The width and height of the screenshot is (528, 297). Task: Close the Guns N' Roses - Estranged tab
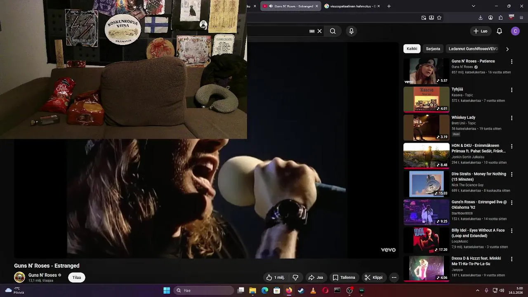(x=317, y=6)
